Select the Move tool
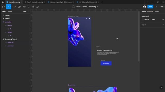165x92 pixels. (x=8, y=7)
